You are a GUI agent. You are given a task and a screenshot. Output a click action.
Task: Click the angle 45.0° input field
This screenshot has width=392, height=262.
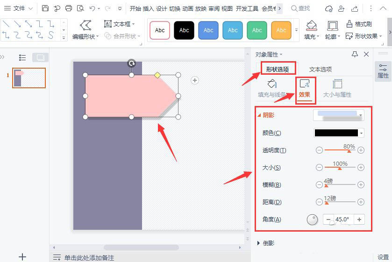point(344,220)
